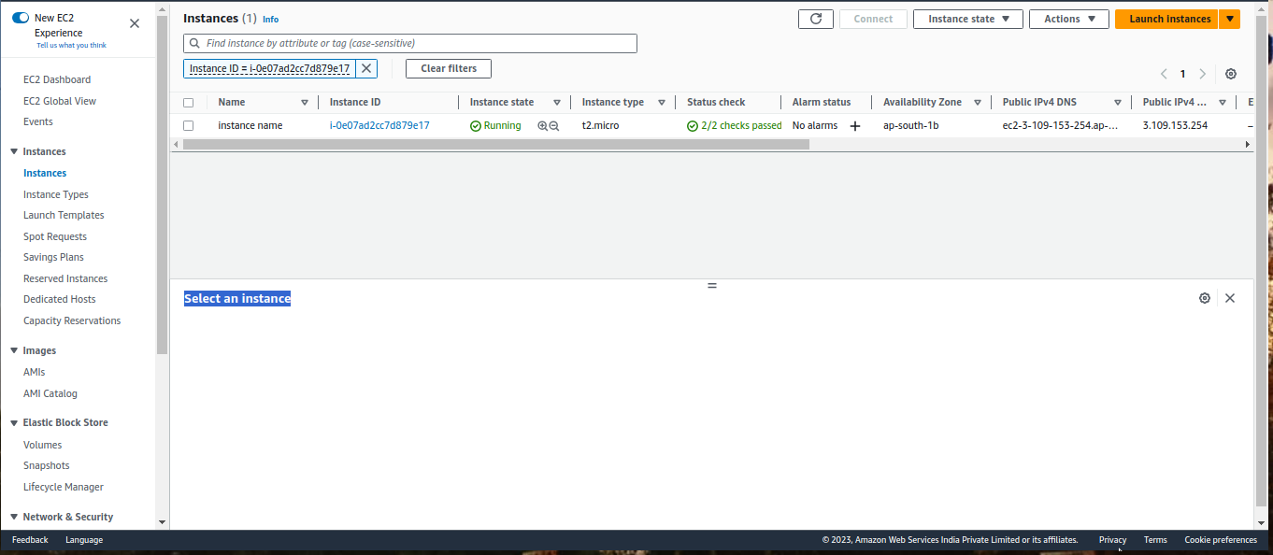The width and height of the screenshot is (1273, 555).
Task: Open Events in sidebar
Action: (x=38, y=121)
